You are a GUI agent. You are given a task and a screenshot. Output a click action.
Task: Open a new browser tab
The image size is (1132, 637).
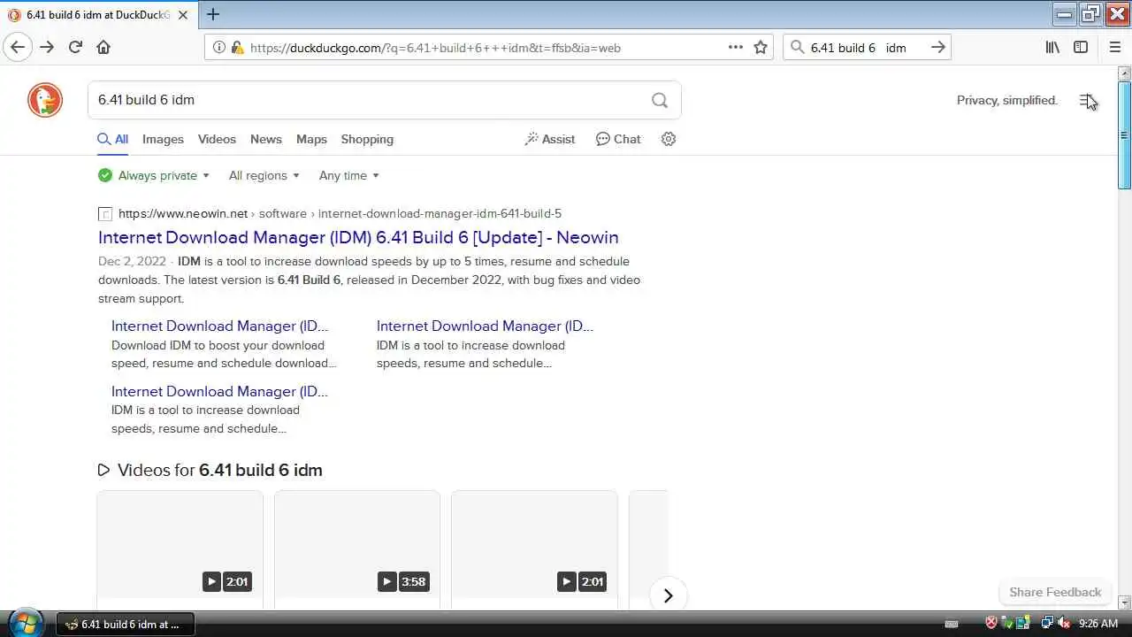pyautogui.click(x=213, y=14)
